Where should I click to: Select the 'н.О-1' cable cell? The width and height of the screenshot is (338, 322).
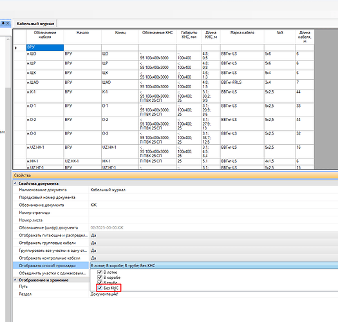(x=45, y=109)
